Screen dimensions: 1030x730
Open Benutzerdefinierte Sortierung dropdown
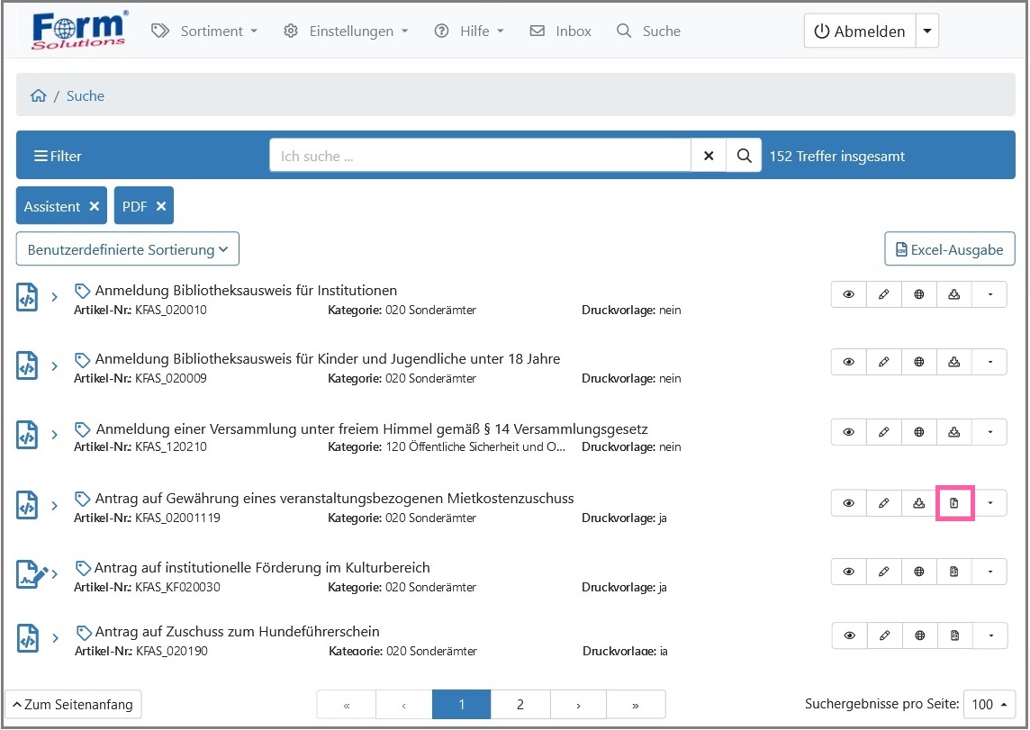[128, 249]
